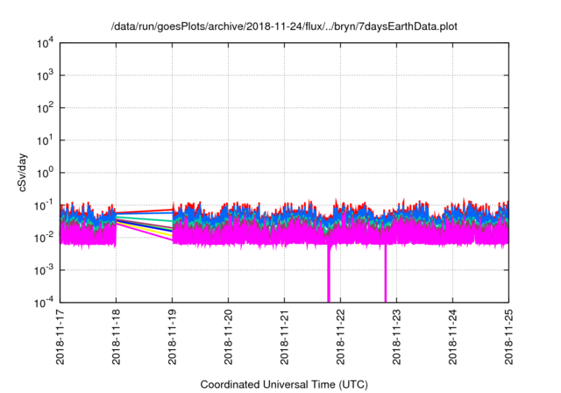Click the 2018-11-20 date label
The width and height of the screenshot is (561, 393).
(228, 337)
